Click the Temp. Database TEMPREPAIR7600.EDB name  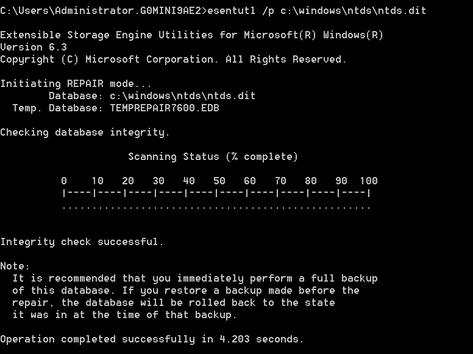[x=164, y=108]
